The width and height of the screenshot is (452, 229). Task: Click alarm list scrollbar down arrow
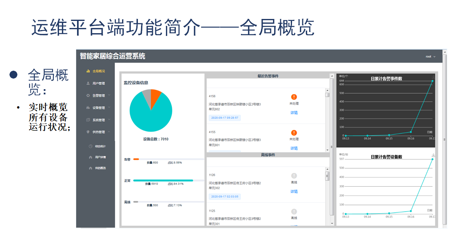tap(327, 150)
